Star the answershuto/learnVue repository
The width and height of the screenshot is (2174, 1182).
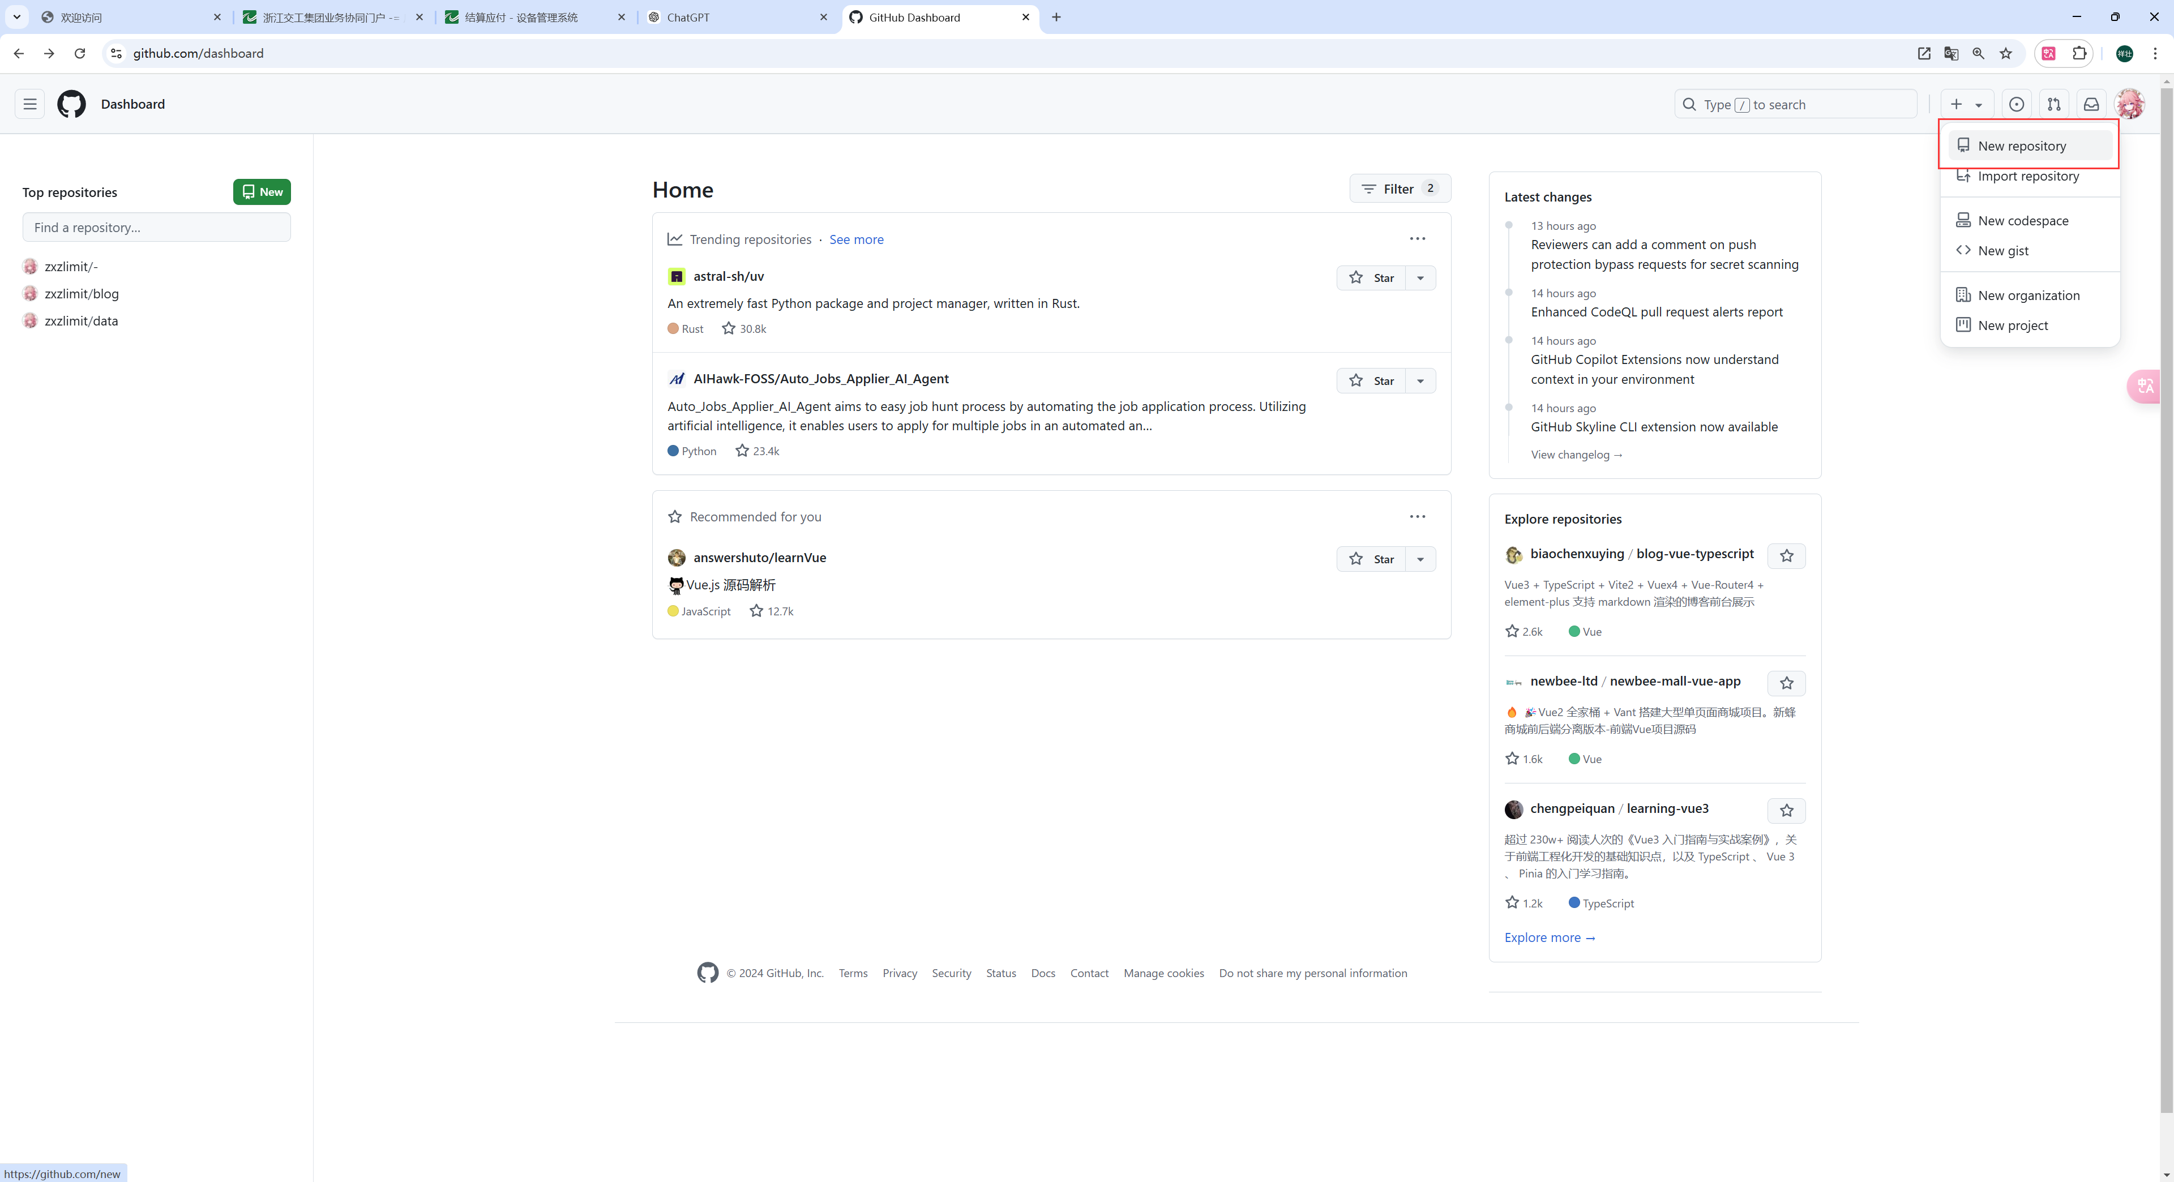point(1371,559)
